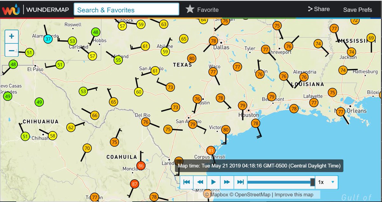
Task: Open the Share option
Action: coord(319,9)
